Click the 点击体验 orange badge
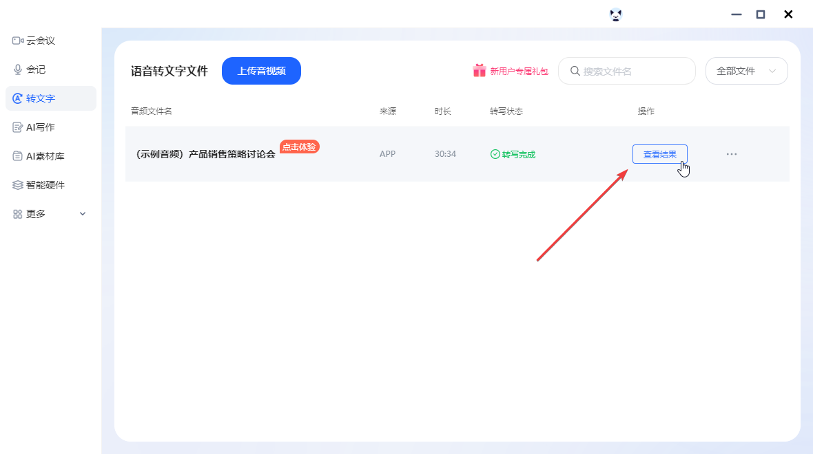Screen dimensions: 813x454 click(x=299, y=147)
